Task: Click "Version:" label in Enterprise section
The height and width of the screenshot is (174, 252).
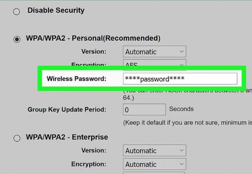Action: tap(94, 150)
